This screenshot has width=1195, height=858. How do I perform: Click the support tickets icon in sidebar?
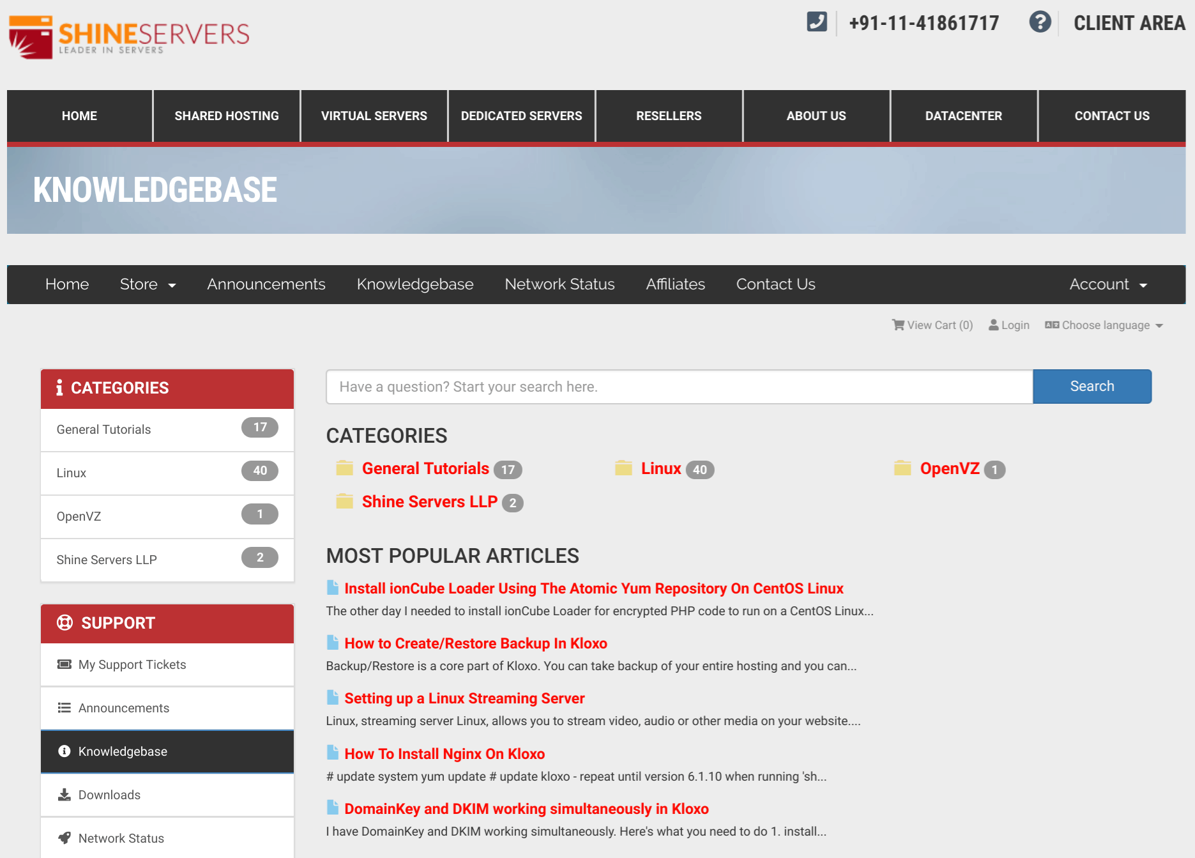[x=65, y=664]
